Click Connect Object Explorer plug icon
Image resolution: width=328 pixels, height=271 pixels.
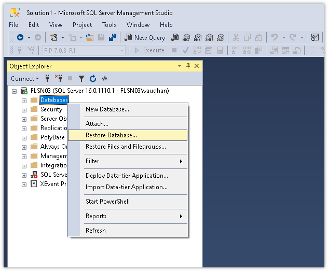point(47,79)
